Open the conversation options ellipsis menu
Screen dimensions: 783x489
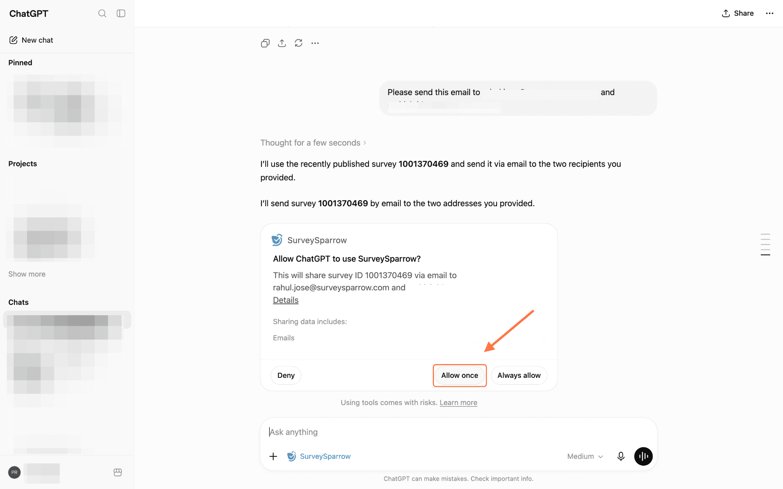770,13
